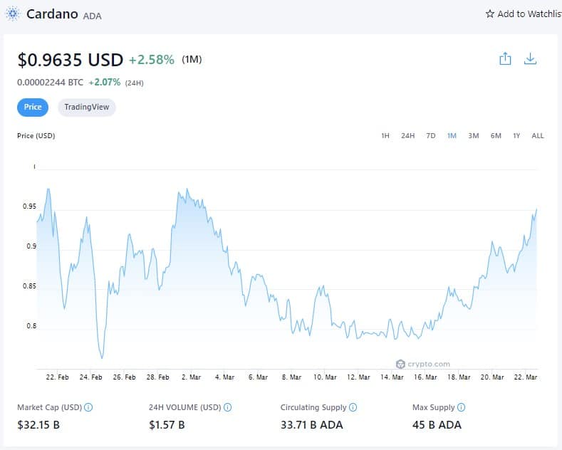The height and width of the screenshot is (450, 562).
Task: Click the +2.07% 24H change value
Action: coord(104,83)
